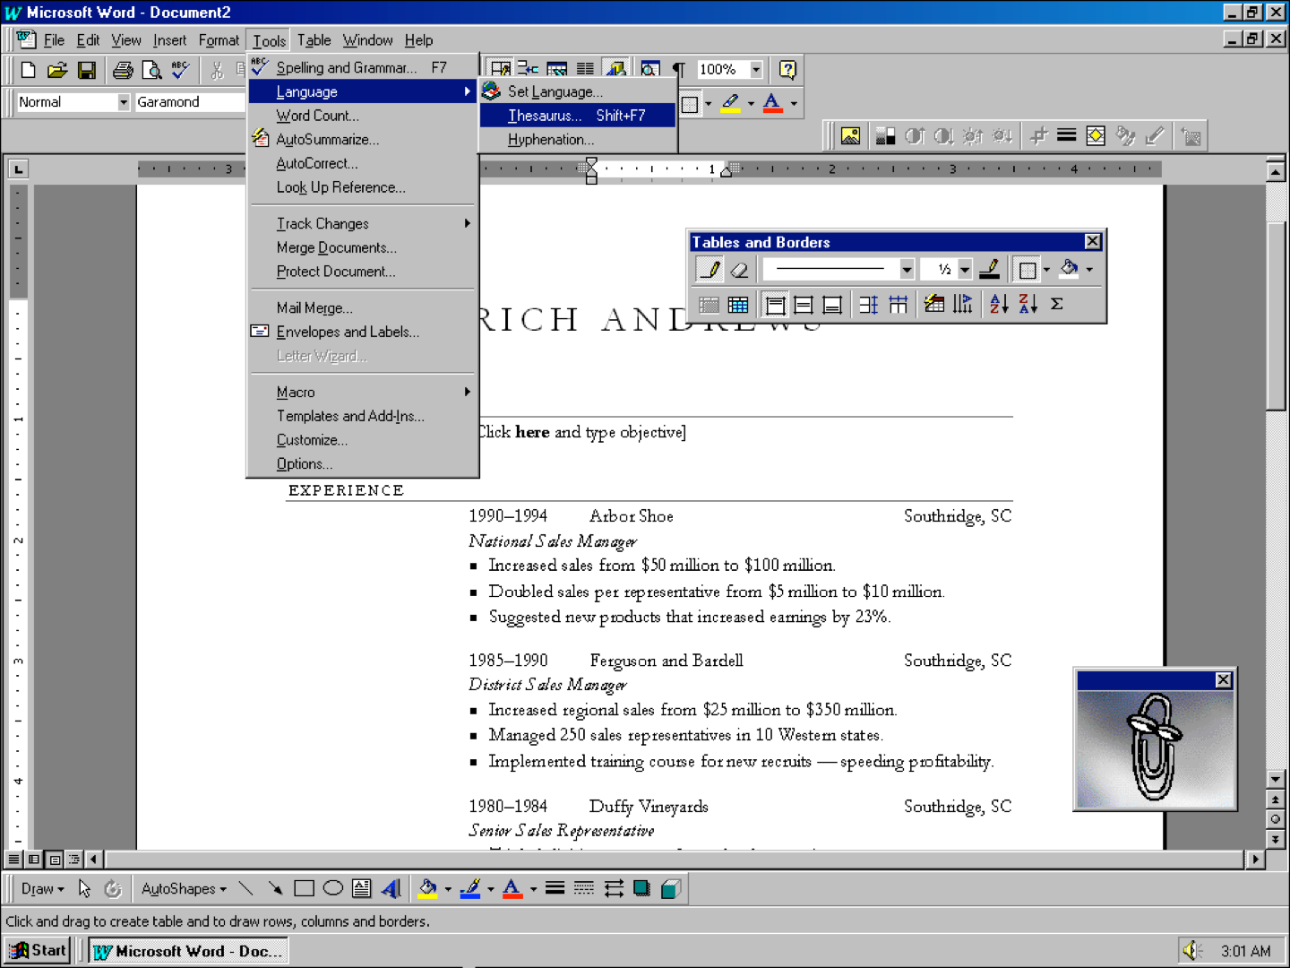Switch to Page Layout View button
The image size is (1290, 968).
click(54, 860)
